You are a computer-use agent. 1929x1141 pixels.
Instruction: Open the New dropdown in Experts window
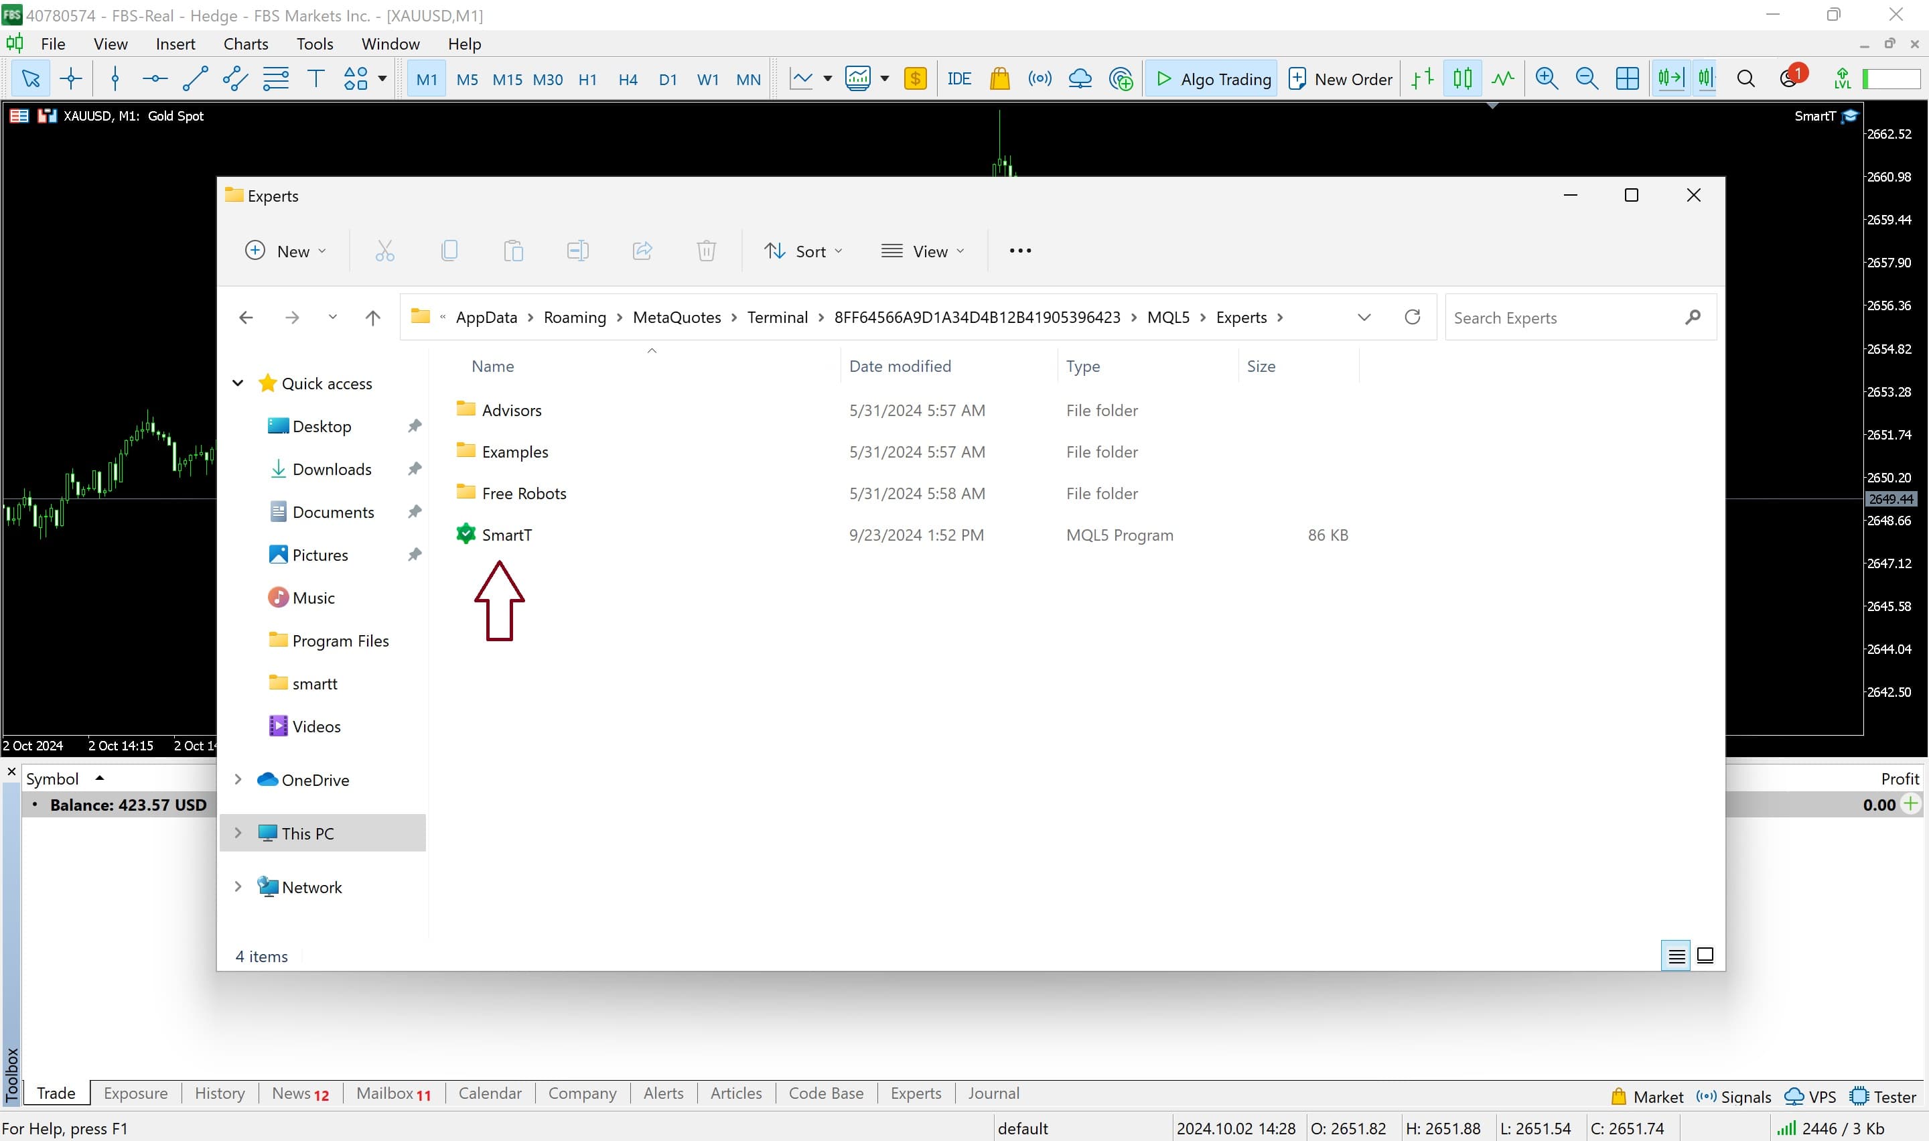[286, 251]
